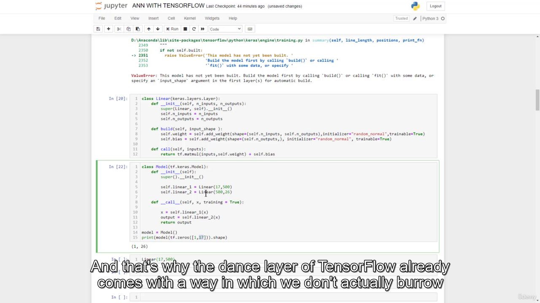The height and width of the screenshot is (303, 540).
Task: Open the cell type dropdown showing Code
Action: [x=225, y=29]
